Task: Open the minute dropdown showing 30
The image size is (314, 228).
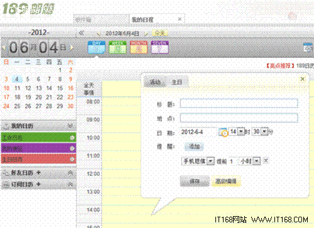Action: coord(264,131)
